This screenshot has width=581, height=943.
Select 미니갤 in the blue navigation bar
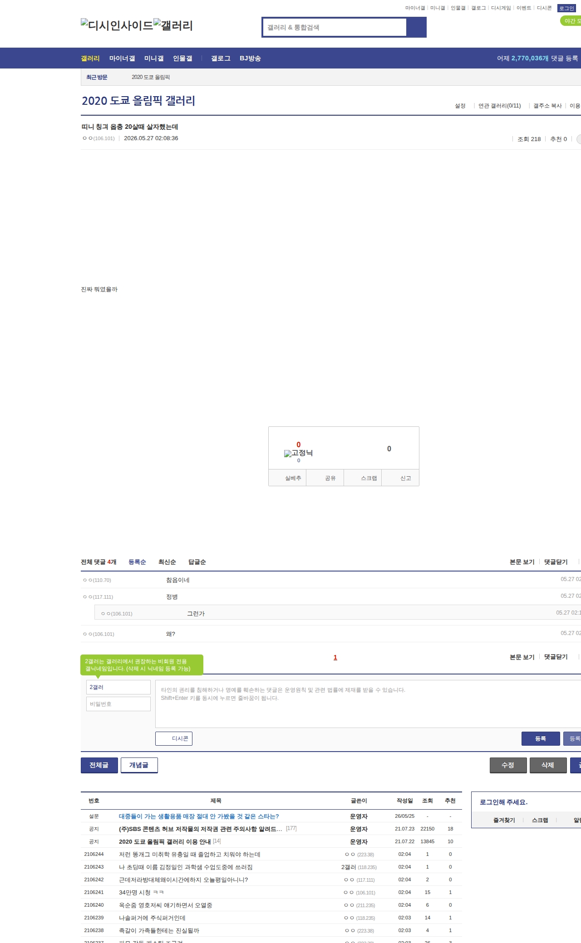click(x=154, y=58)
